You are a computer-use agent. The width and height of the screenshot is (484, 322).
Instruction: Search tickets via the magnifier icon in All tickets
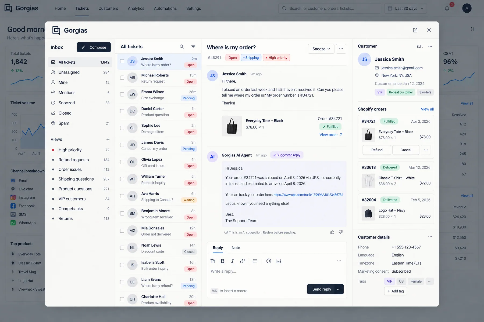click(x=182, y=47)
